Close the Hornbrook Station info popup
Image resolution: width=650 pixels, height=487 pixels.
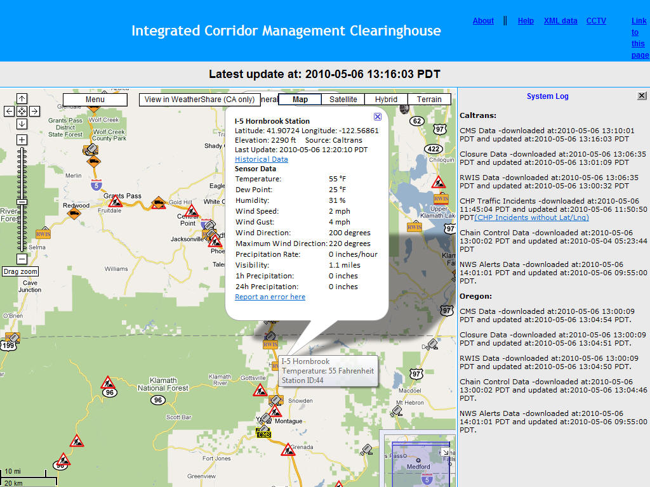tap(378, 117)
